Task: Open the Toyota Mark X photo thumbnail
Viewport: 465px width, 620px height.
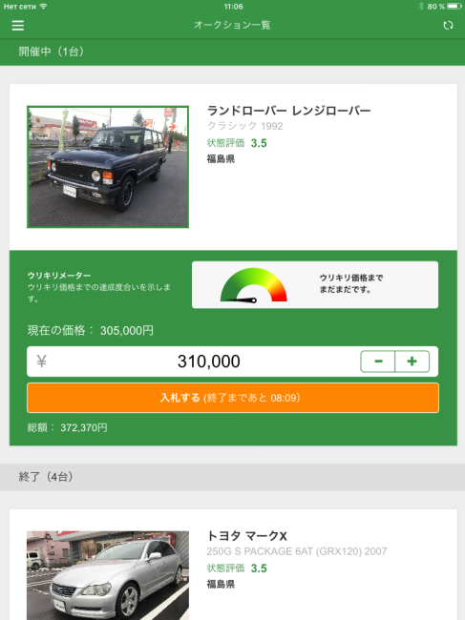Action: 108,575
